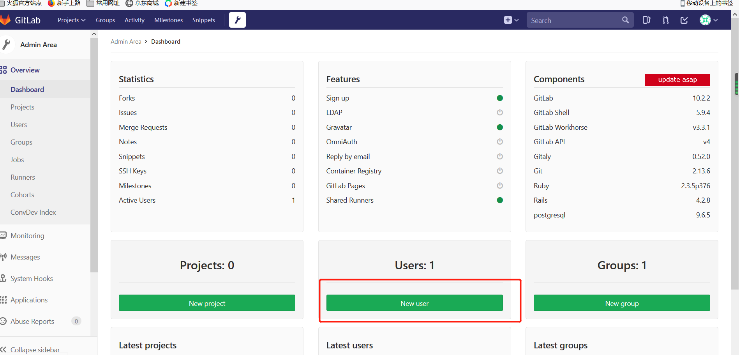739x355 pixels.
Task: Open Projects in the admin sidebar
Action: 22,107
